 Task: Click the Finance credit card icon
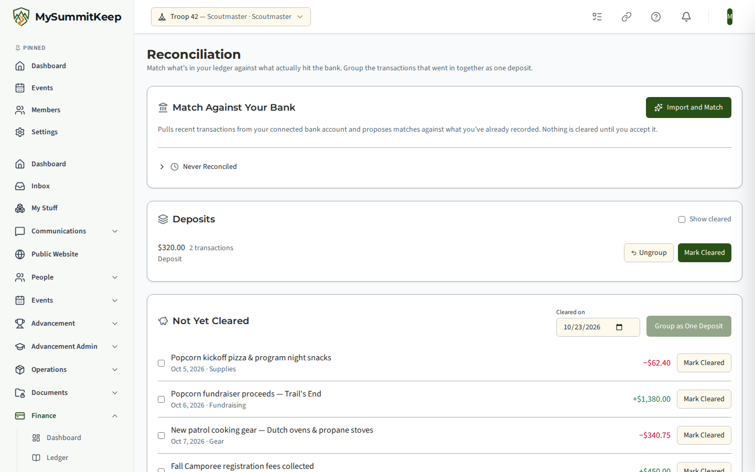coord(20,415)
